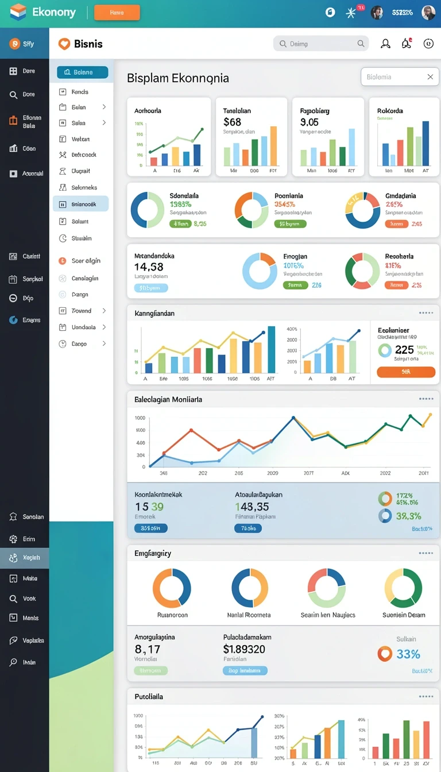Open the user profile outline icon
Image resolution: width=441 pixels, height=772 pixels.
click(x=385, y=44)
